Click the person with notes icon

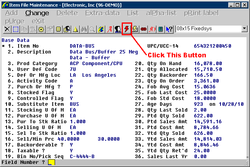pos(67,29)
